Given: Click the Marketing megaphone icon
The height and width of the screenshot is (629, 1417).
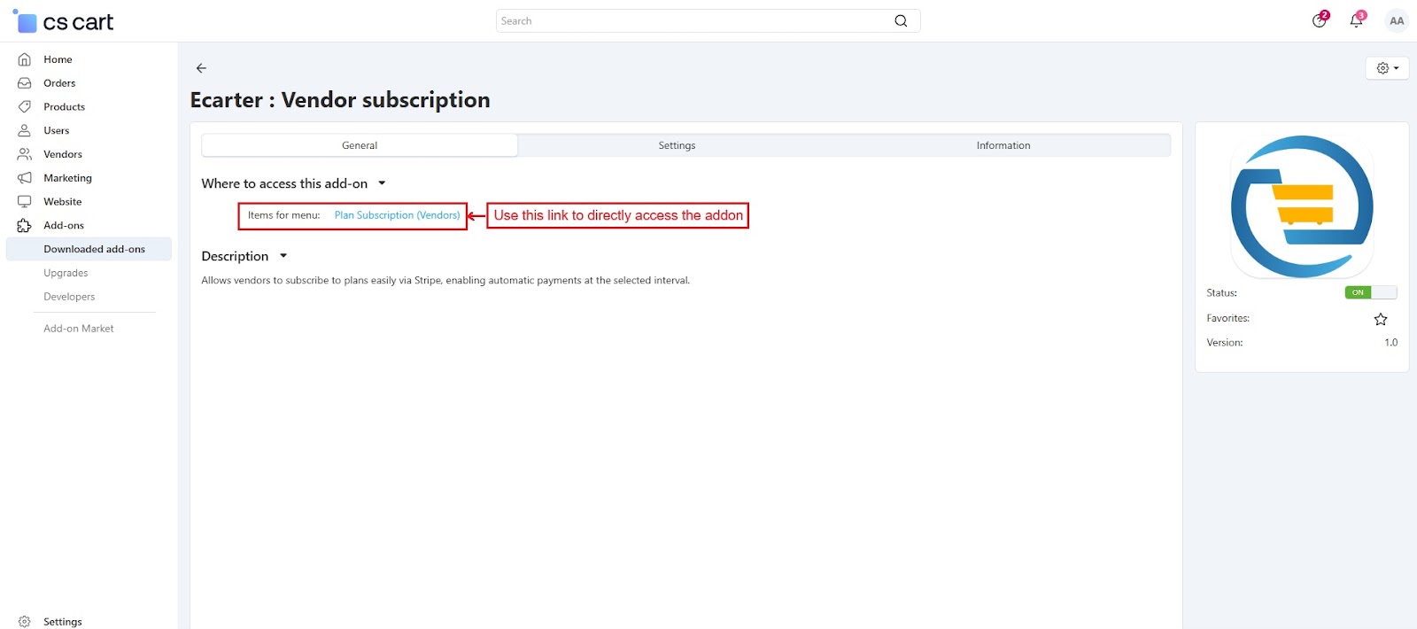Looking at the screenshot, I should coord(25,178).
